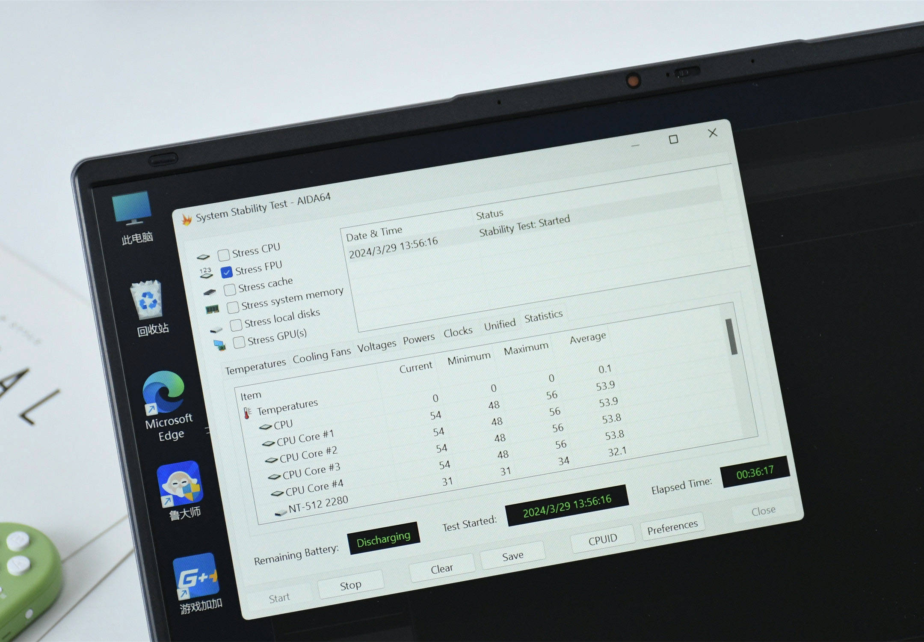Open the 鲁大师 desktop shortcut

point(181,490)
